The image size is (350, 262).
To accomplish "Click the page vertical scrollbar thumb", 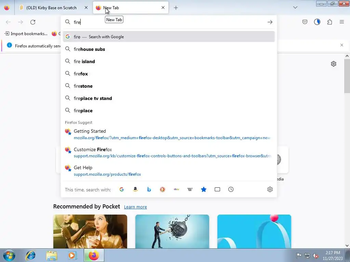I will (347, 77).
